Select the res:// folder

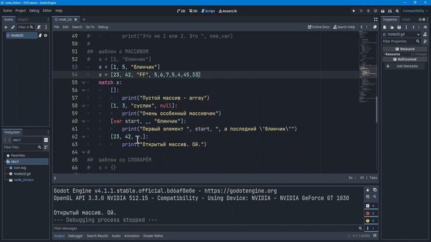(26, 161)
